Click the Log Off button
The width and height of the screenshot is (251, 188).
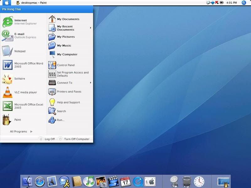tap(47, 139)
